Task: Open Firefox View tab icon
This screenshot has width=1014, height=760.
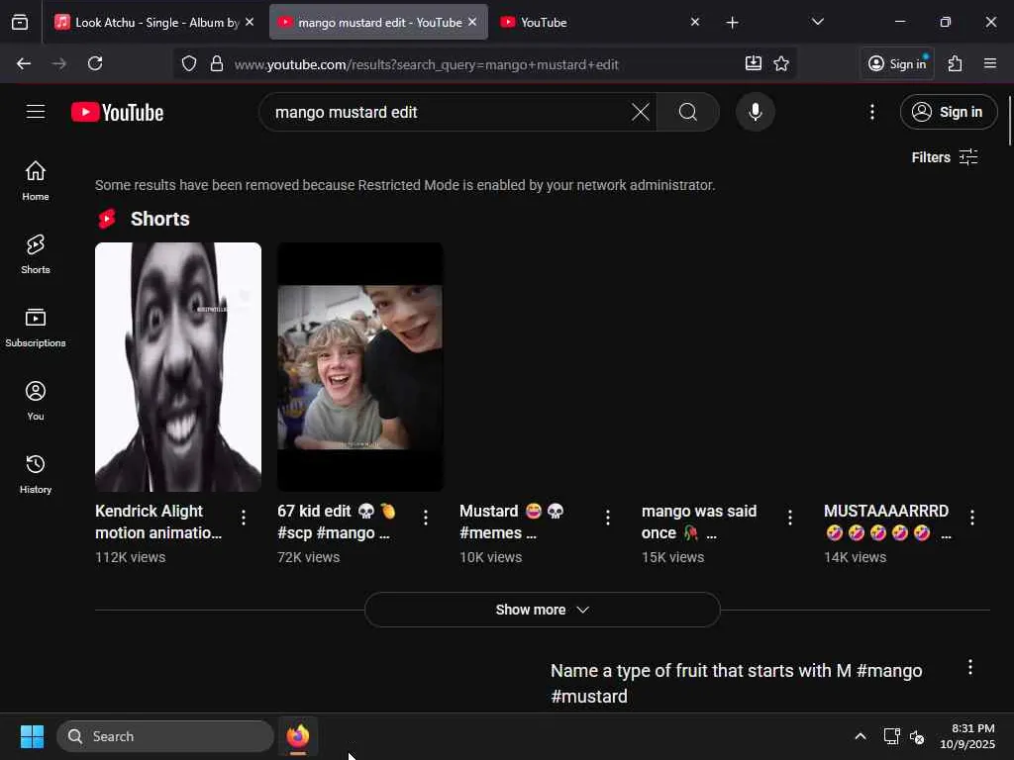Action: (20, 22)
